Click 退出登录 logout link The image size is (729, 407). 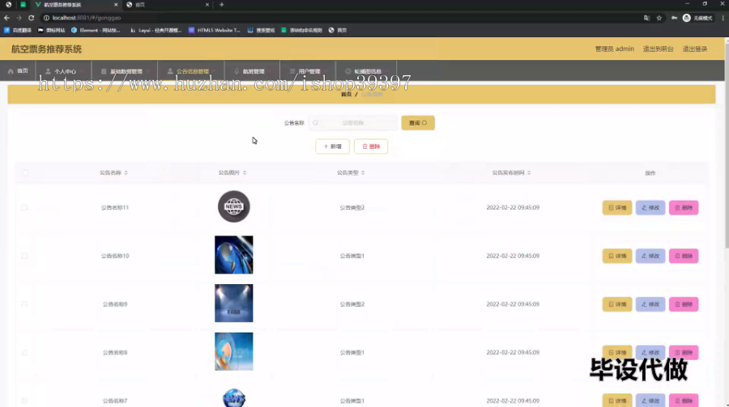click(695, 49)
